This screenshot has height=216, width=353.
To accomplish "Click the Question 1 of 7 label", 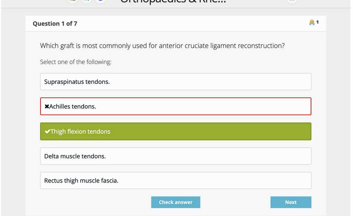I will click(55, 24).
